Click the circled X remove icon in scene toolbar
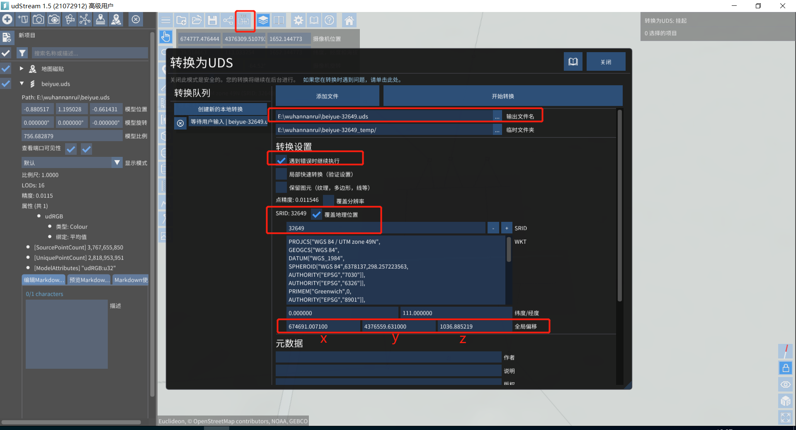 (x=136, y=19)
